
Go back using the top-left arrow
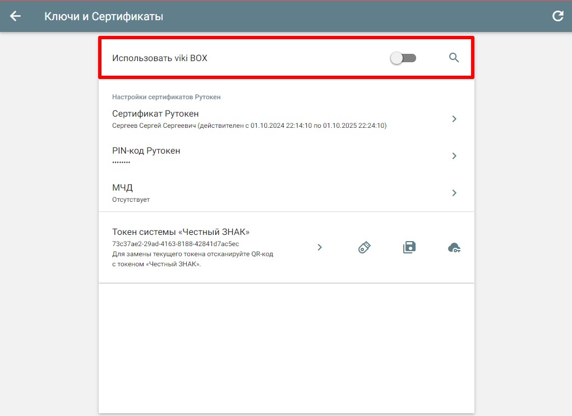tap(15, 16)
